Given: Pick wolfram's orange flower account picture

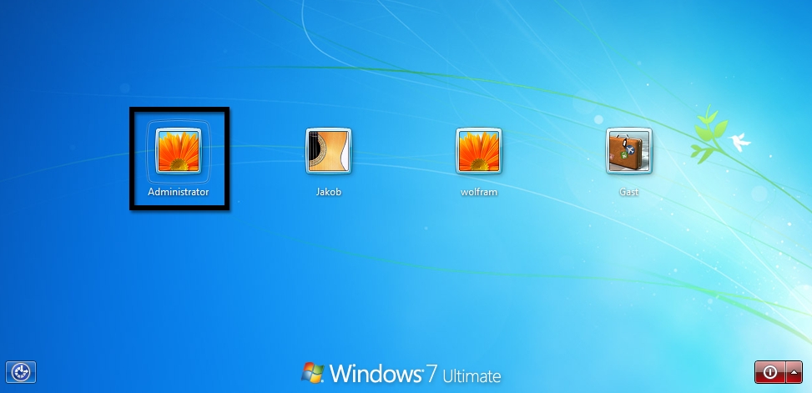Looking at the screenshot, I should [478, 151].
